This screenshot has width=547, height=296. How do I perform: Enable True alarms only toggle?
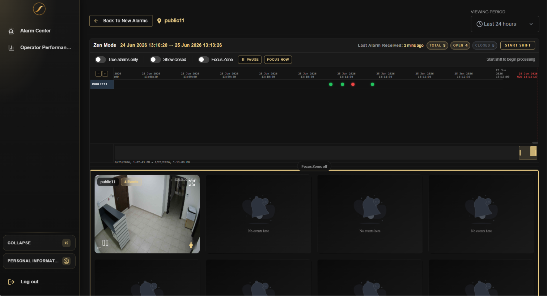tap(100, 60)
